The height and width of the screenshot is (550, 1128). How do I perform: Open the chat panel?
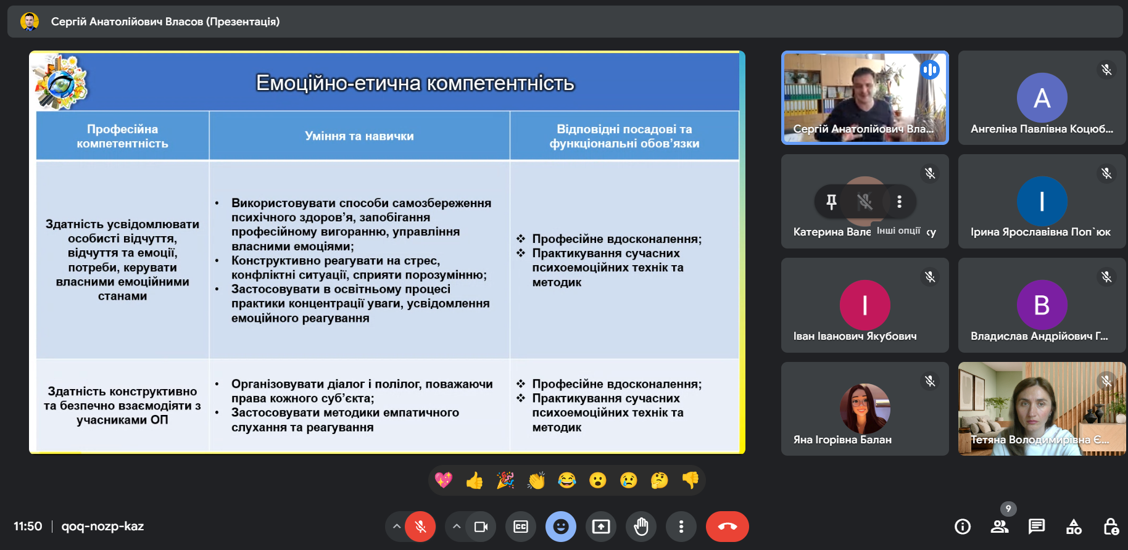(1037, 527)
